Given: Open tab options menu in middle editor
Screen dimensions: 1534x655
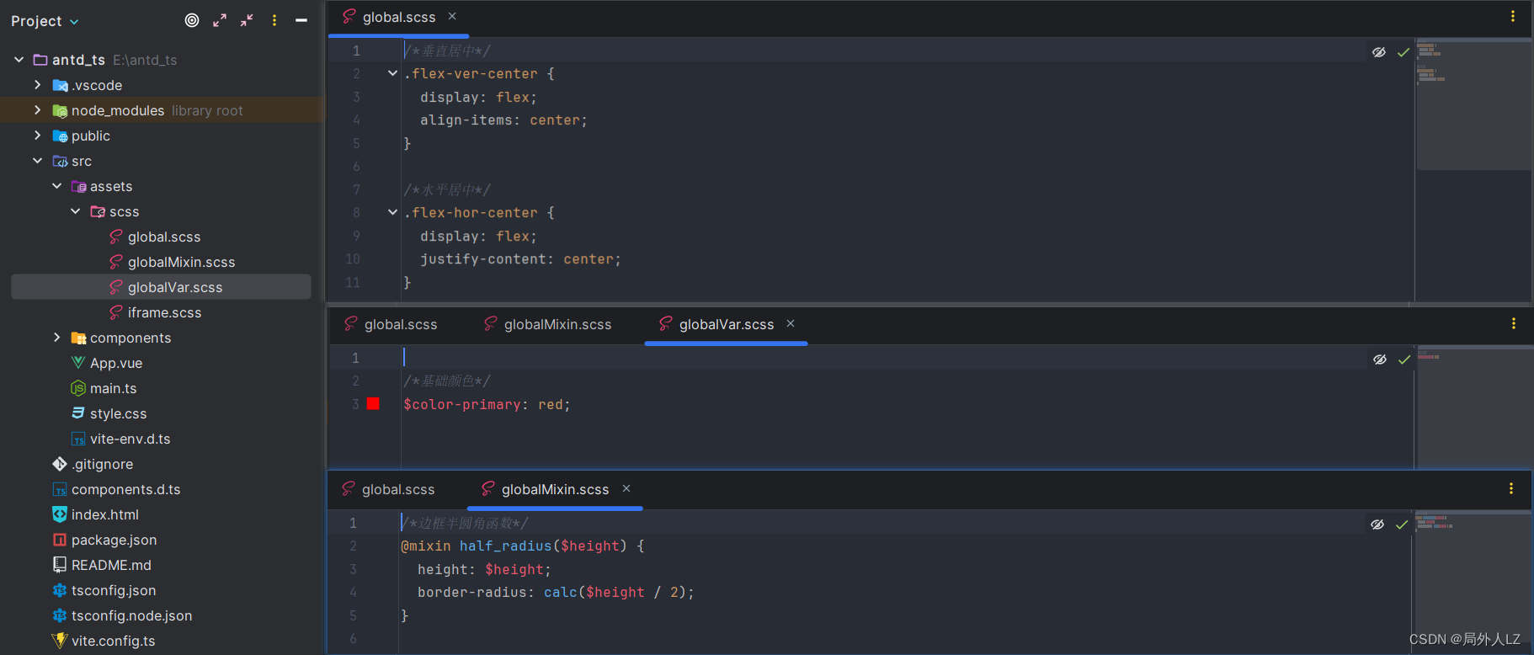Looking at the screenshot, I should (1514, 323).
